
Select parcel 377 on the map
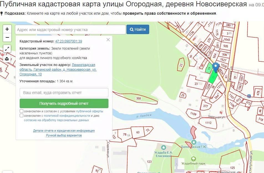pos(205,106)
